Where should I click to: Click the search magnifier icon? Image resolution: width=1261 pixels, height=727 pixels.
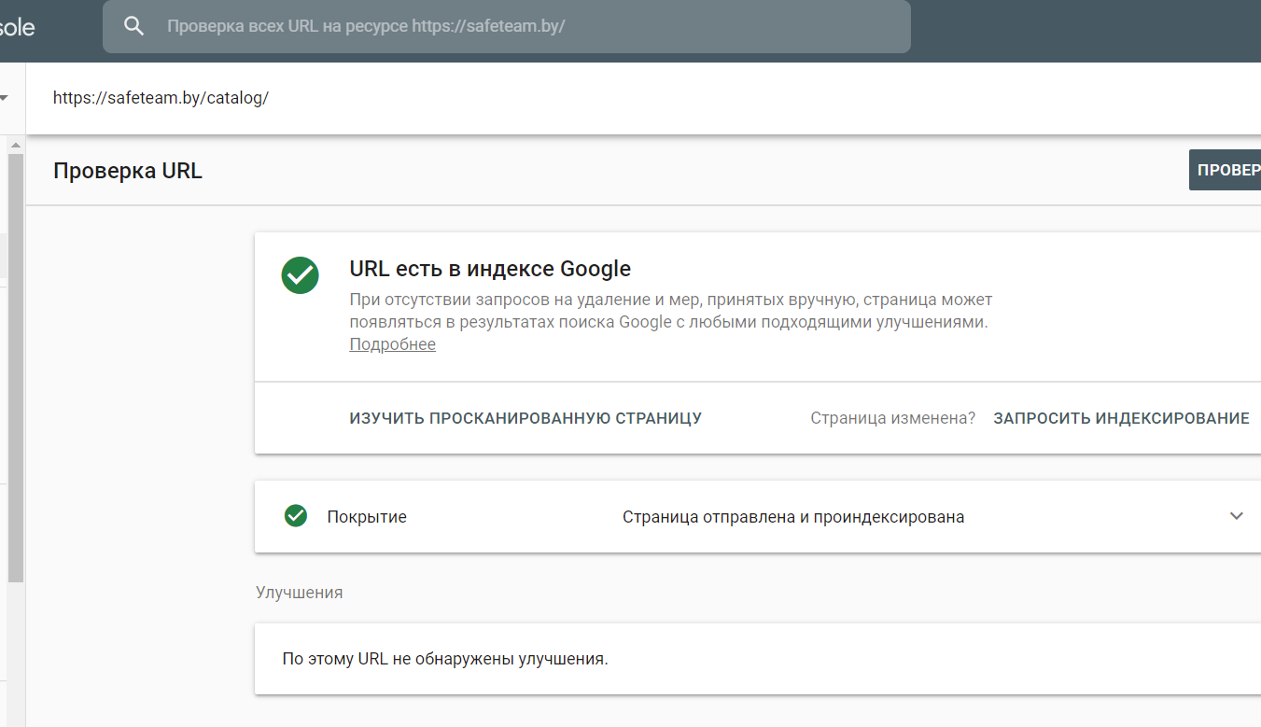pos(134,26)
